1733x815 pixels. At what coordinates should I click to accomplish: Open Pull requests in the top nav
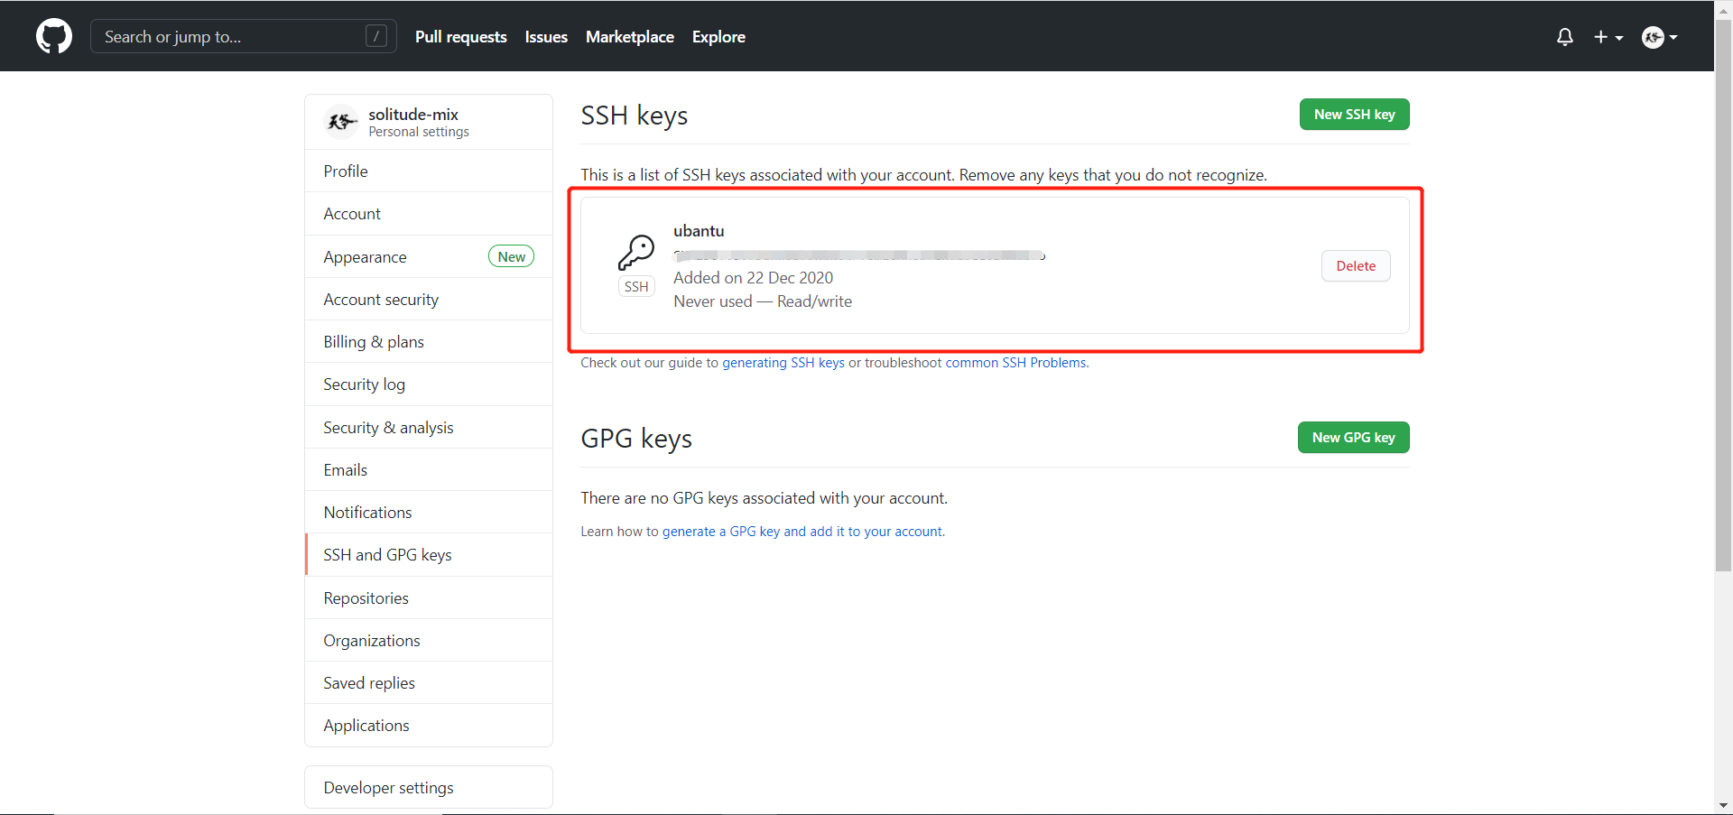point(460,37)
